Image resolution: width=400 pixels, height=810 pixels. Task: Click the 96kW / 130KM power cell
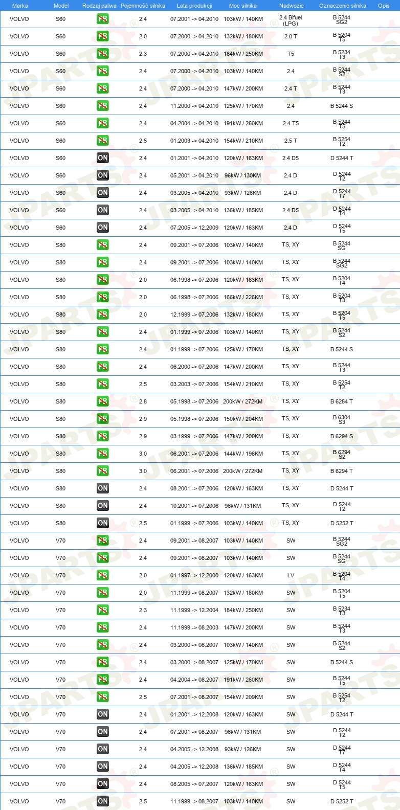point(243,175)
